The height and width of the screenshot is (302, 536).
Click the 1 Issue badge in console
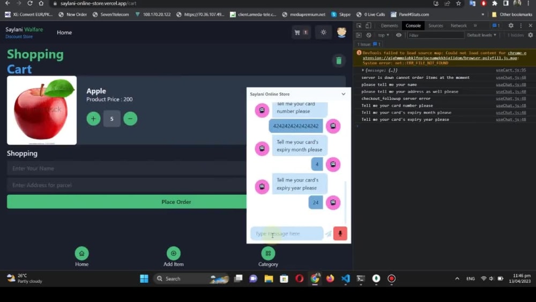(x=369, y=44)
